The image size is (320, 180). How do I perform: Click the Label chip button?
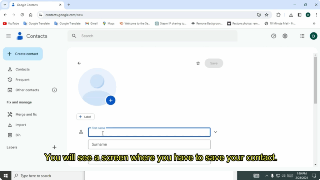pyautogui.click(x=85, y=117)
